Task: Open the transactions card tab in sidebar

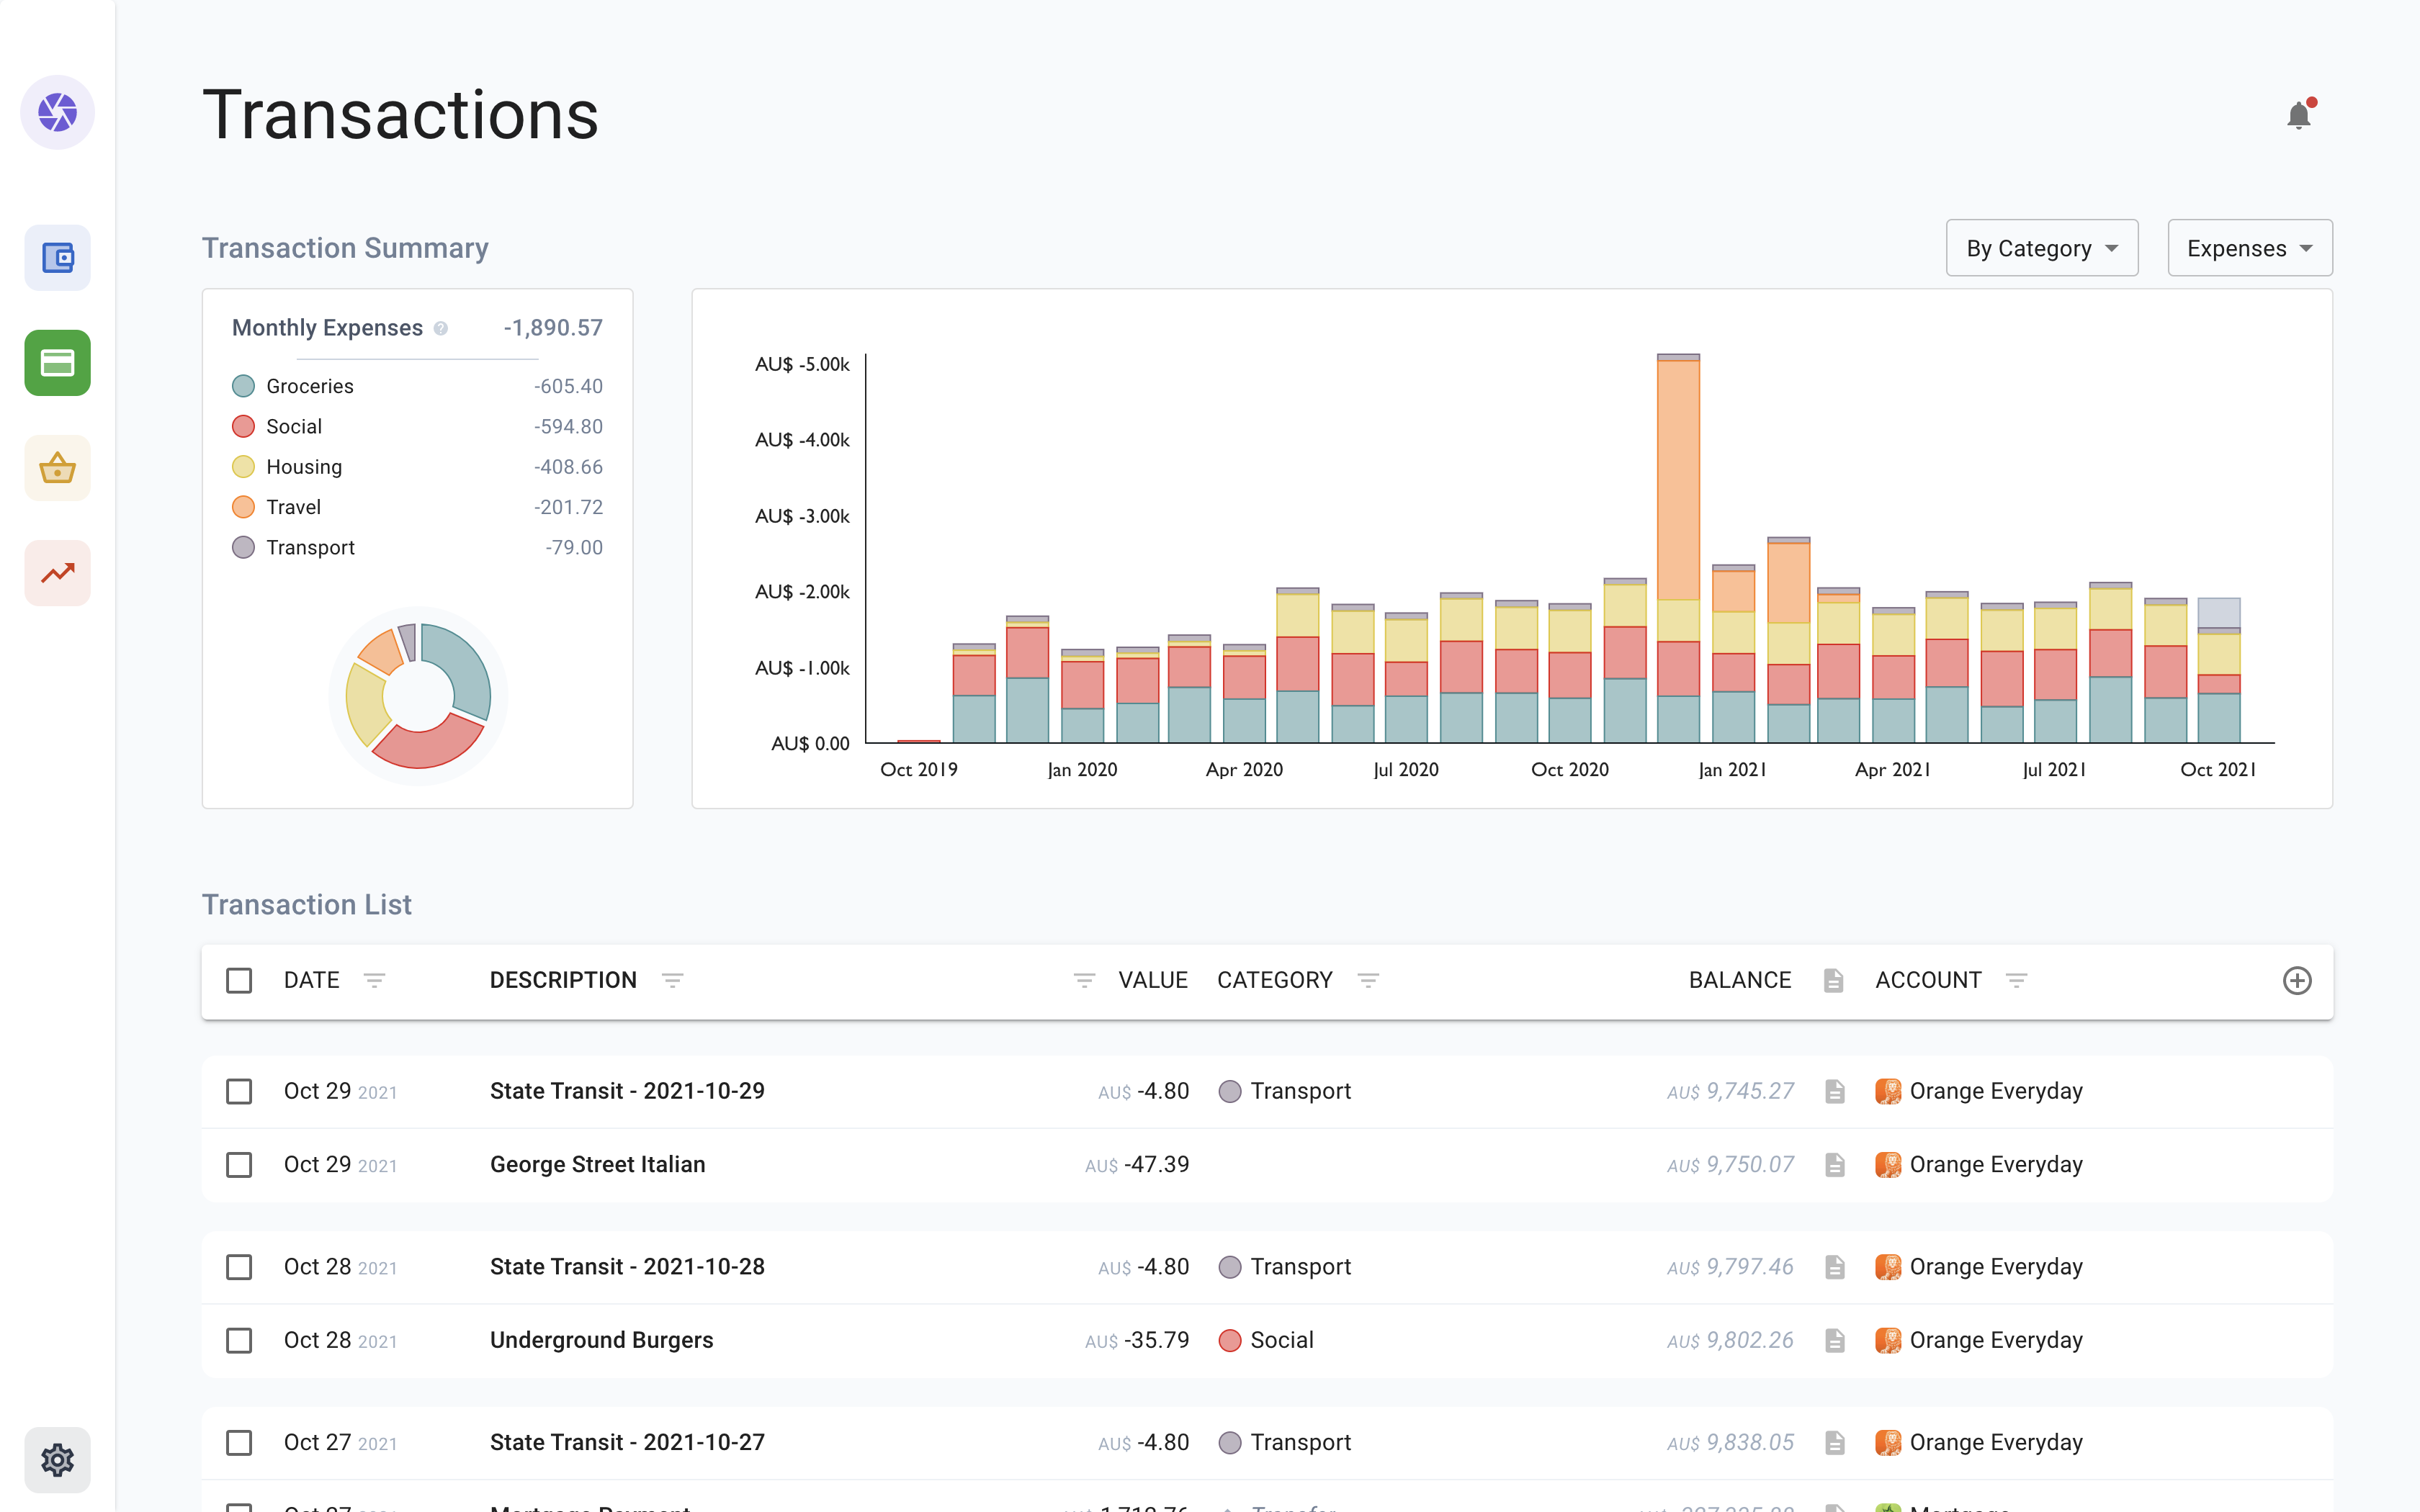Action: pos(57,363)
